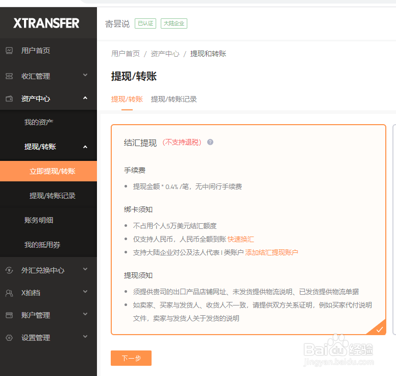The image size is (396, 376).
Task: Click the 提现须知 heading
Action: pyautogui.click(x=138, y=275)
